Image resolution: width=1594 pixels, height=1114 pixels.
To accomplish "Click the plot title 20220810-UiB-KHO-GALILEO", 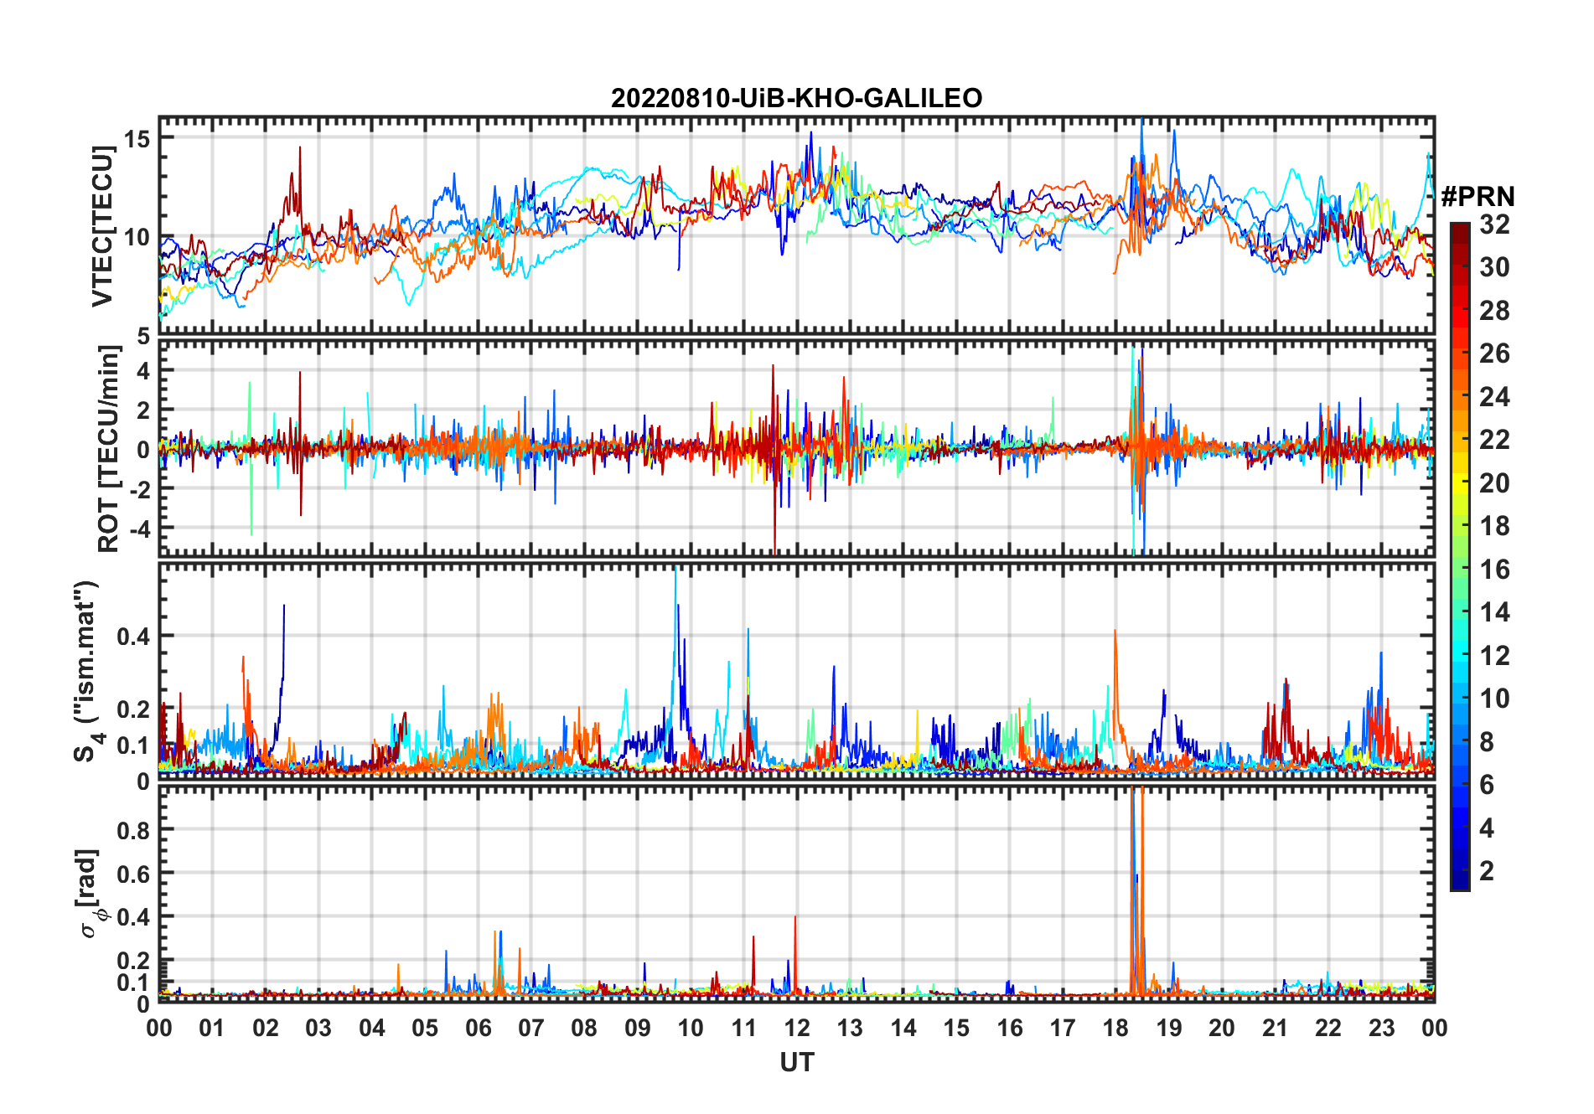I will [796, 98].
